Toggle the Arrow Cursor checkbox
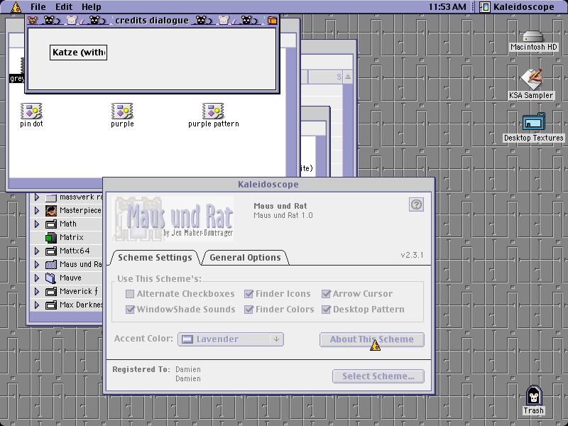The width and height of the screenshot is (568, 426). pyautogui.click(x=326, y=294)
